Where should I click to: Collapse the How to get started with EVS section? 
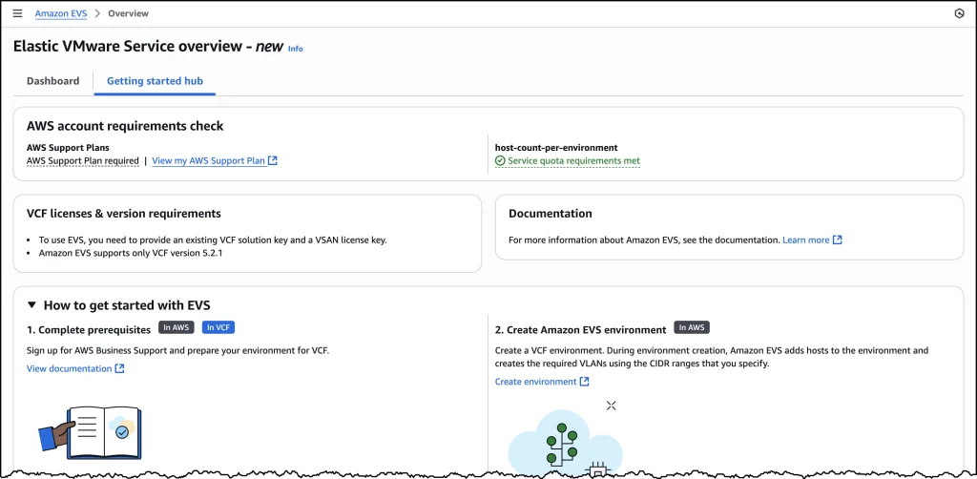pyautogui.click(x=31, y=305)
